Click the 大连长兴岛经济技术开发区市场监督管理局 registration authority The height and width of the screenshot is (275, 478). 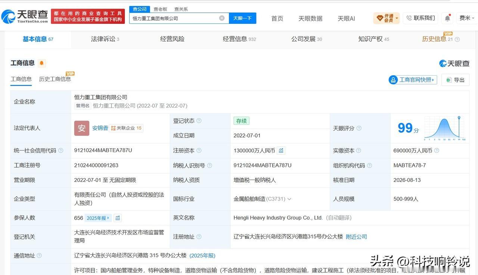click(119, 237)
